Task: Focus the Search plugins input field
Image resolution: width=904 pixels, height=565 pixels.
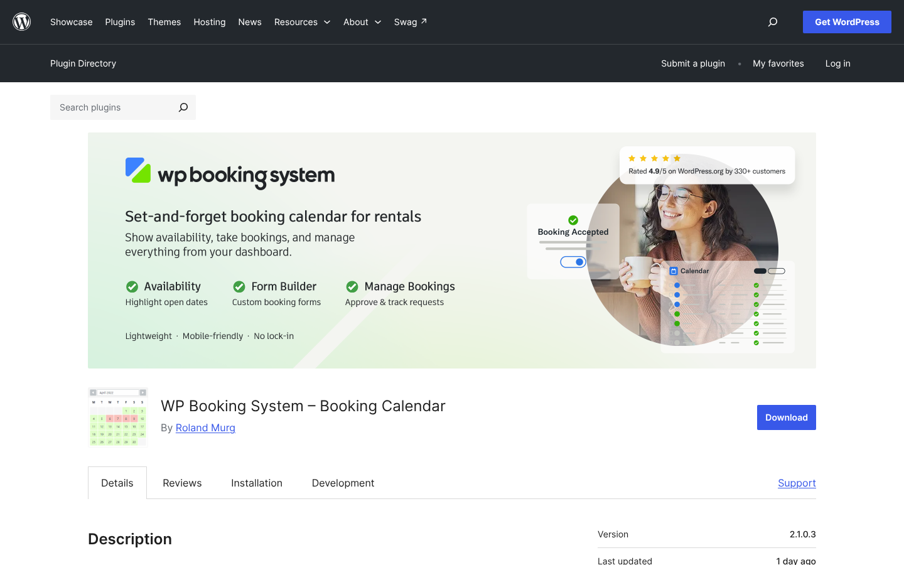Action: coord(112,107)
